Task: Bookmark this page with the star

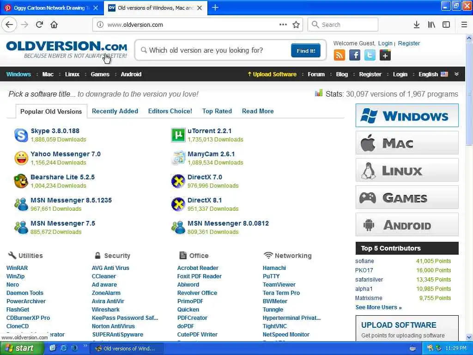Action: tap(296, 24)
